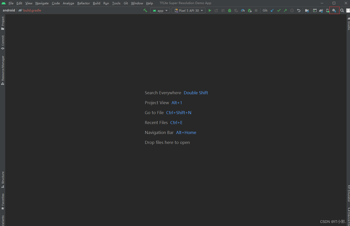
Task: Click the Alt+Home Navigation Bar shortcut
Action: point(186,132)
